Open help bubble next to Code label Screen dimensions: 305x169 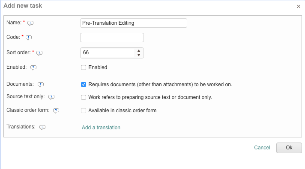click(29, 38)
